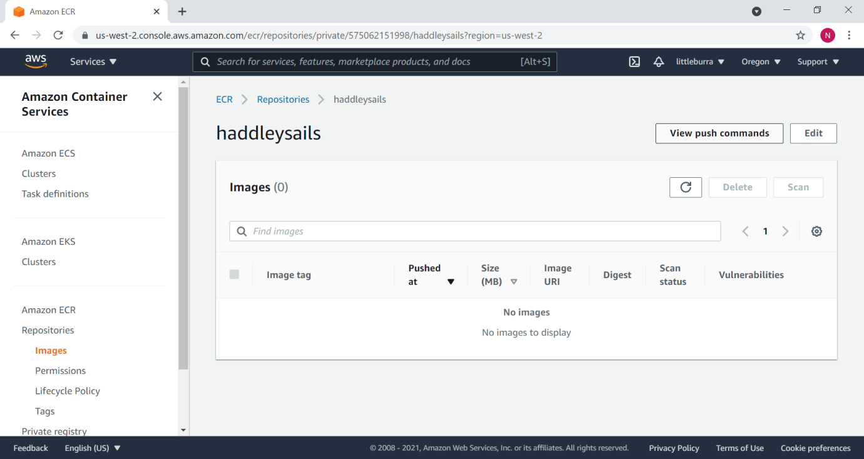Open the Privacy Policy link

coord(674,448)
